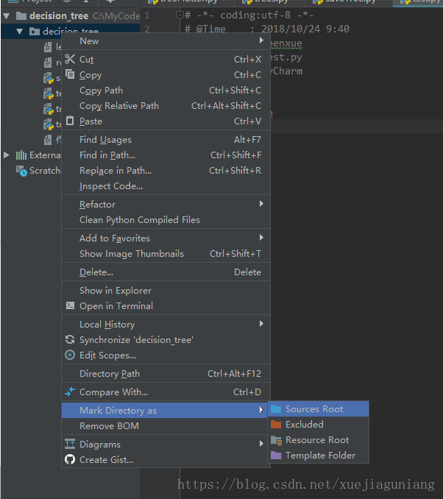The image size is (443, 499).
Task: Click the Edit Scopes circle icon
Action: tap(70, 355)
